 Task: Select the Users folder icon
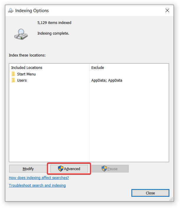[x=13, y=80]
